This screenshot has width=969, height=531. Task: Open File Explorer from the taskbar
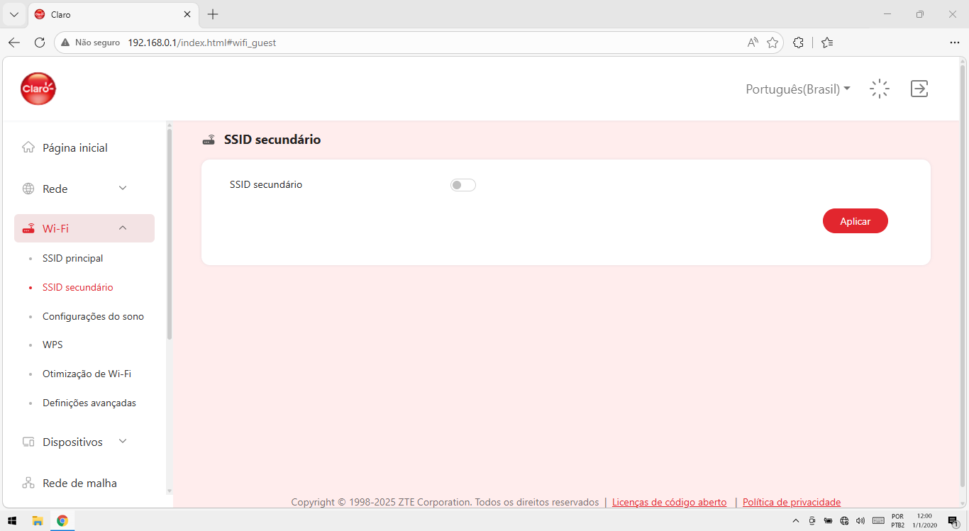38,520
